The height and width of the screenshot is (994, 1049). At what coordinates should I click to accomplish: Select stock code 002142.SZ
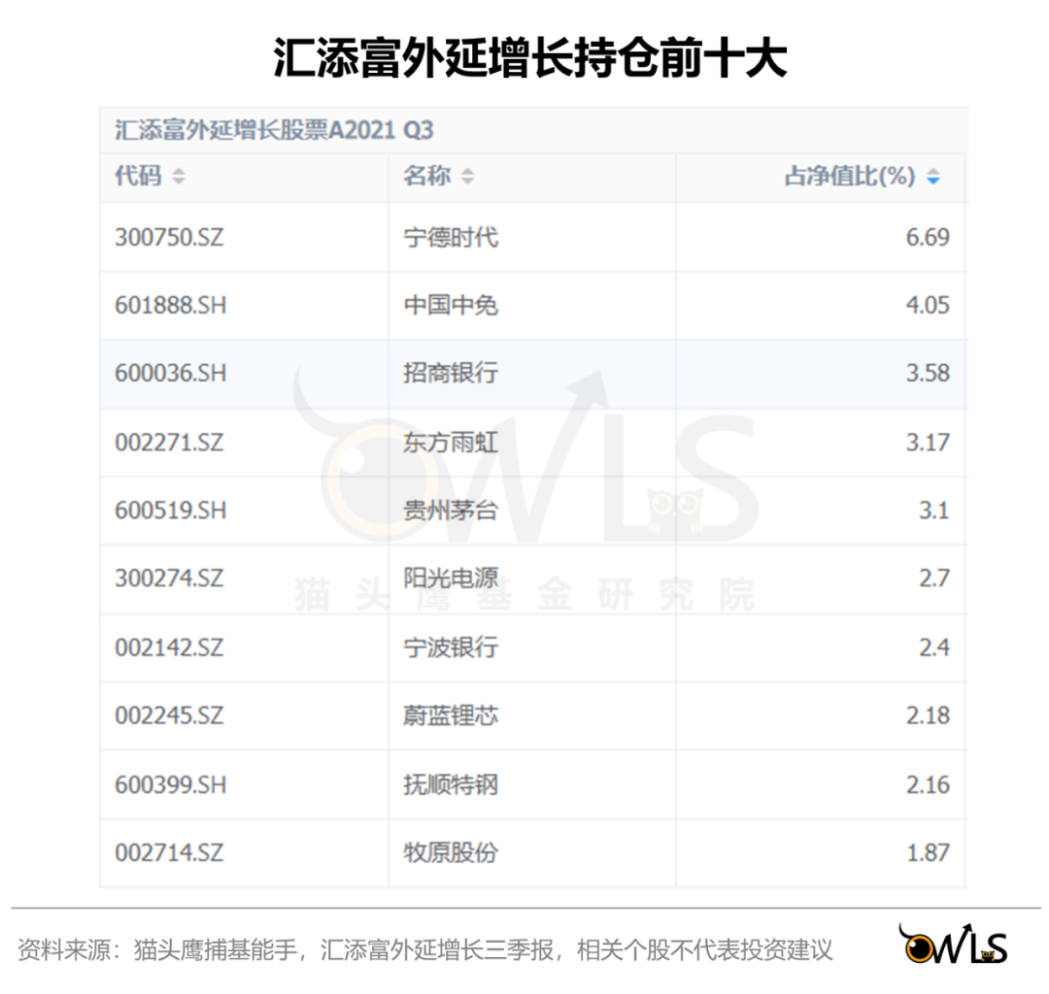pos(169,647)
